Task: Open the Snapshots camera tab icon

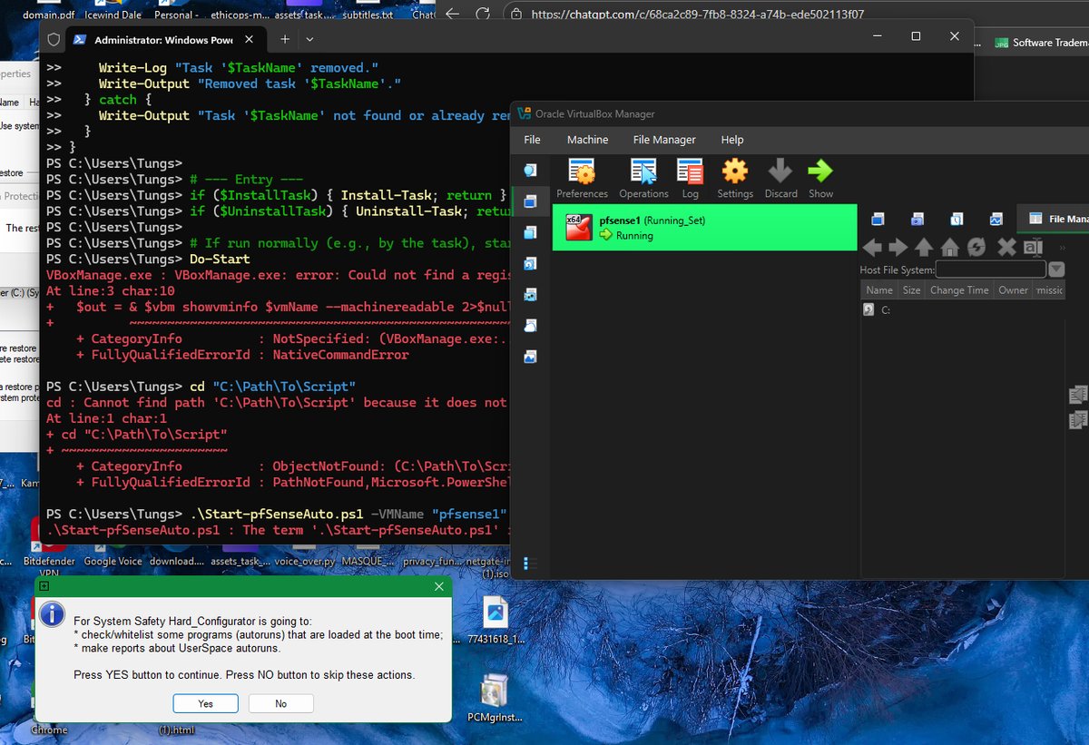Action: tap(917, 219)
